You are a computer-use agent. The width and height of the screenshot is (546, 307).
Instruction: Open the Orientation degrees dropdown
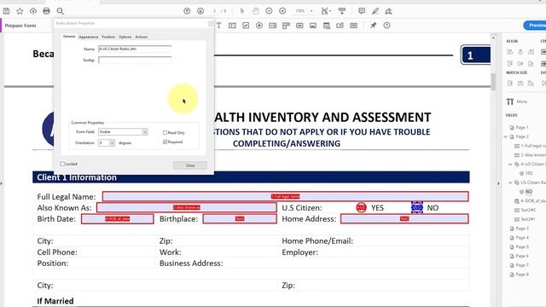click(x=107, y=143)
